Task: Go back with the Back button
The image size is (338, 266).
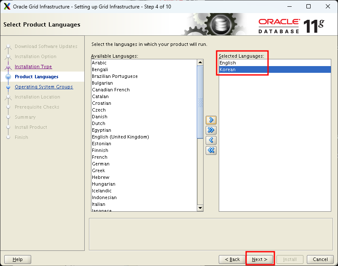Action: (x=232, y=259)
